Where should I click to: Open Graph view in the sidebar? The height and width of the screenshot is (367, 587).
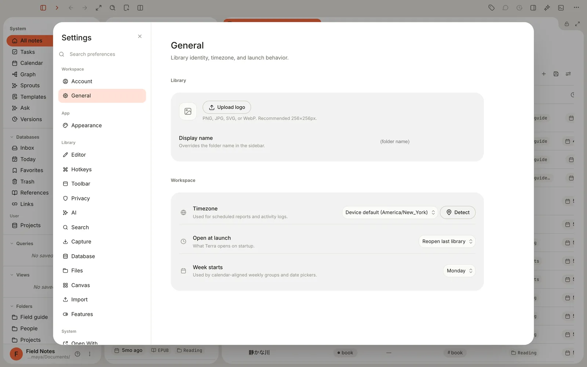click(30, 75)
